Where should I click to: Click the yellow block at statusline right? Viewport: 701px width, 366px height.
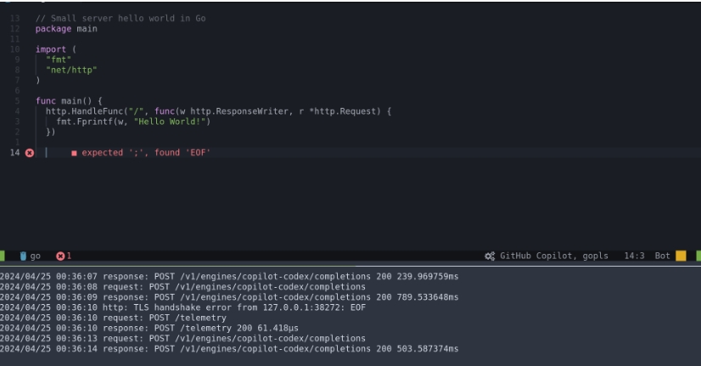pos(681,256)
